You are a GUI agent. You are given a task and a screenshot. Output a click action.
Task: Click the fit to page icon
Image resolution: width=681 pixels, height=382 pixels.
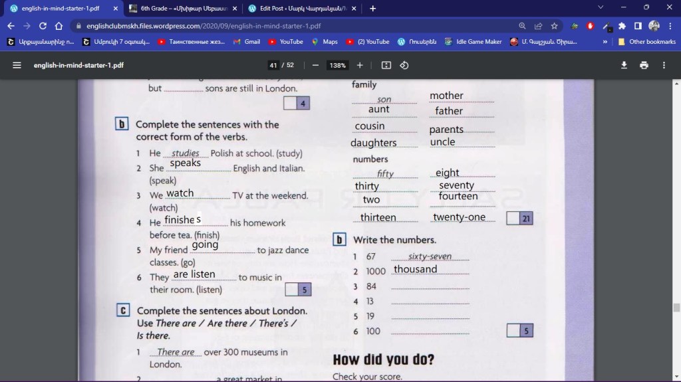(386, 65)
